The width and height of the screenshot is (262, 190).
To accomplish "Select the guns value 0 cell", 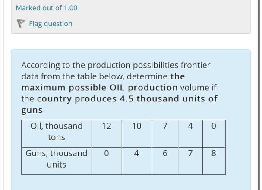I will [x=107, y=161].
